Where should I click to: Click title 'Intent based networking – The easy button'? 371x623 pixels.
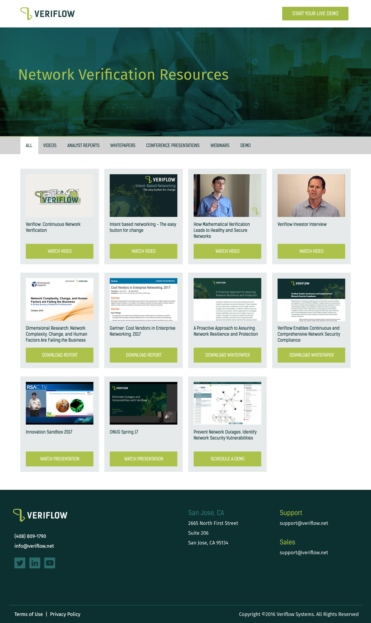143,227
